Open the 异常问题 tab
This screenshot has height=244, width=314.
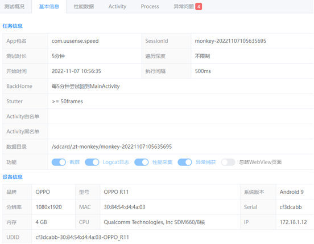point(184,6)
